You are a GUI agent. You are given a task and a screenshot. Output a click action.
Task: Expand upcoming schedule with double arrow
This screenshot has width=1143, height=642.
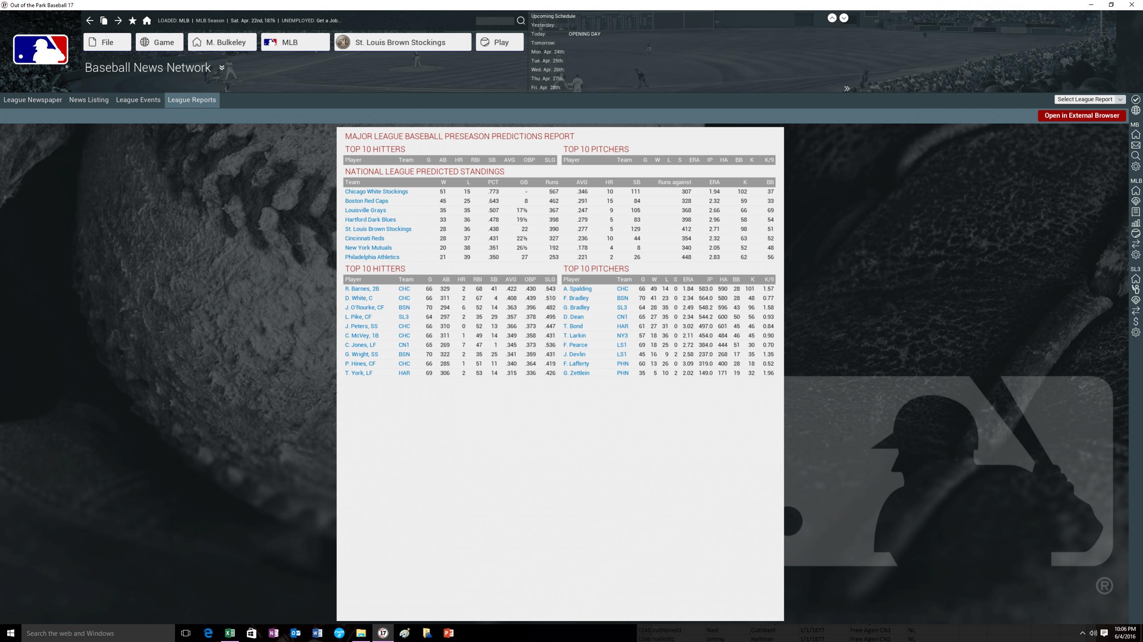click(x=846, y=89)
